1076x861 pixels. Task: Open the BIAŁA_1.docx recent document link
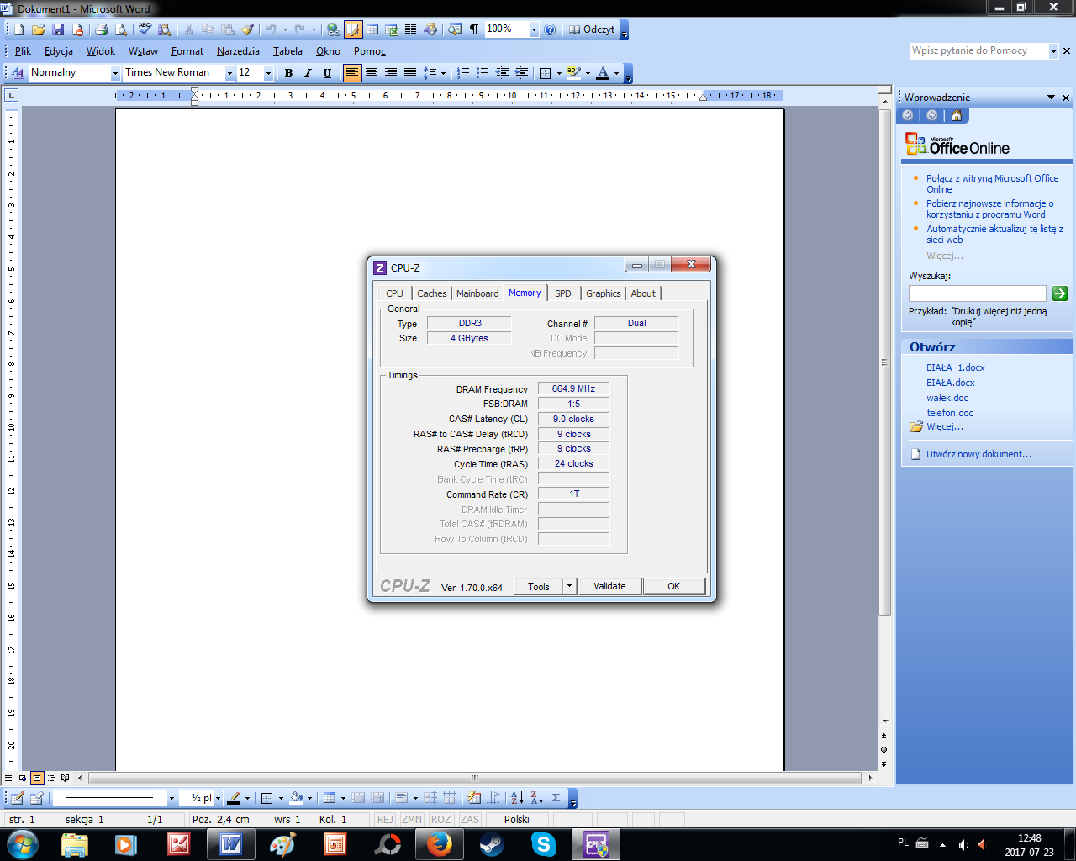(x=955, y=367)
